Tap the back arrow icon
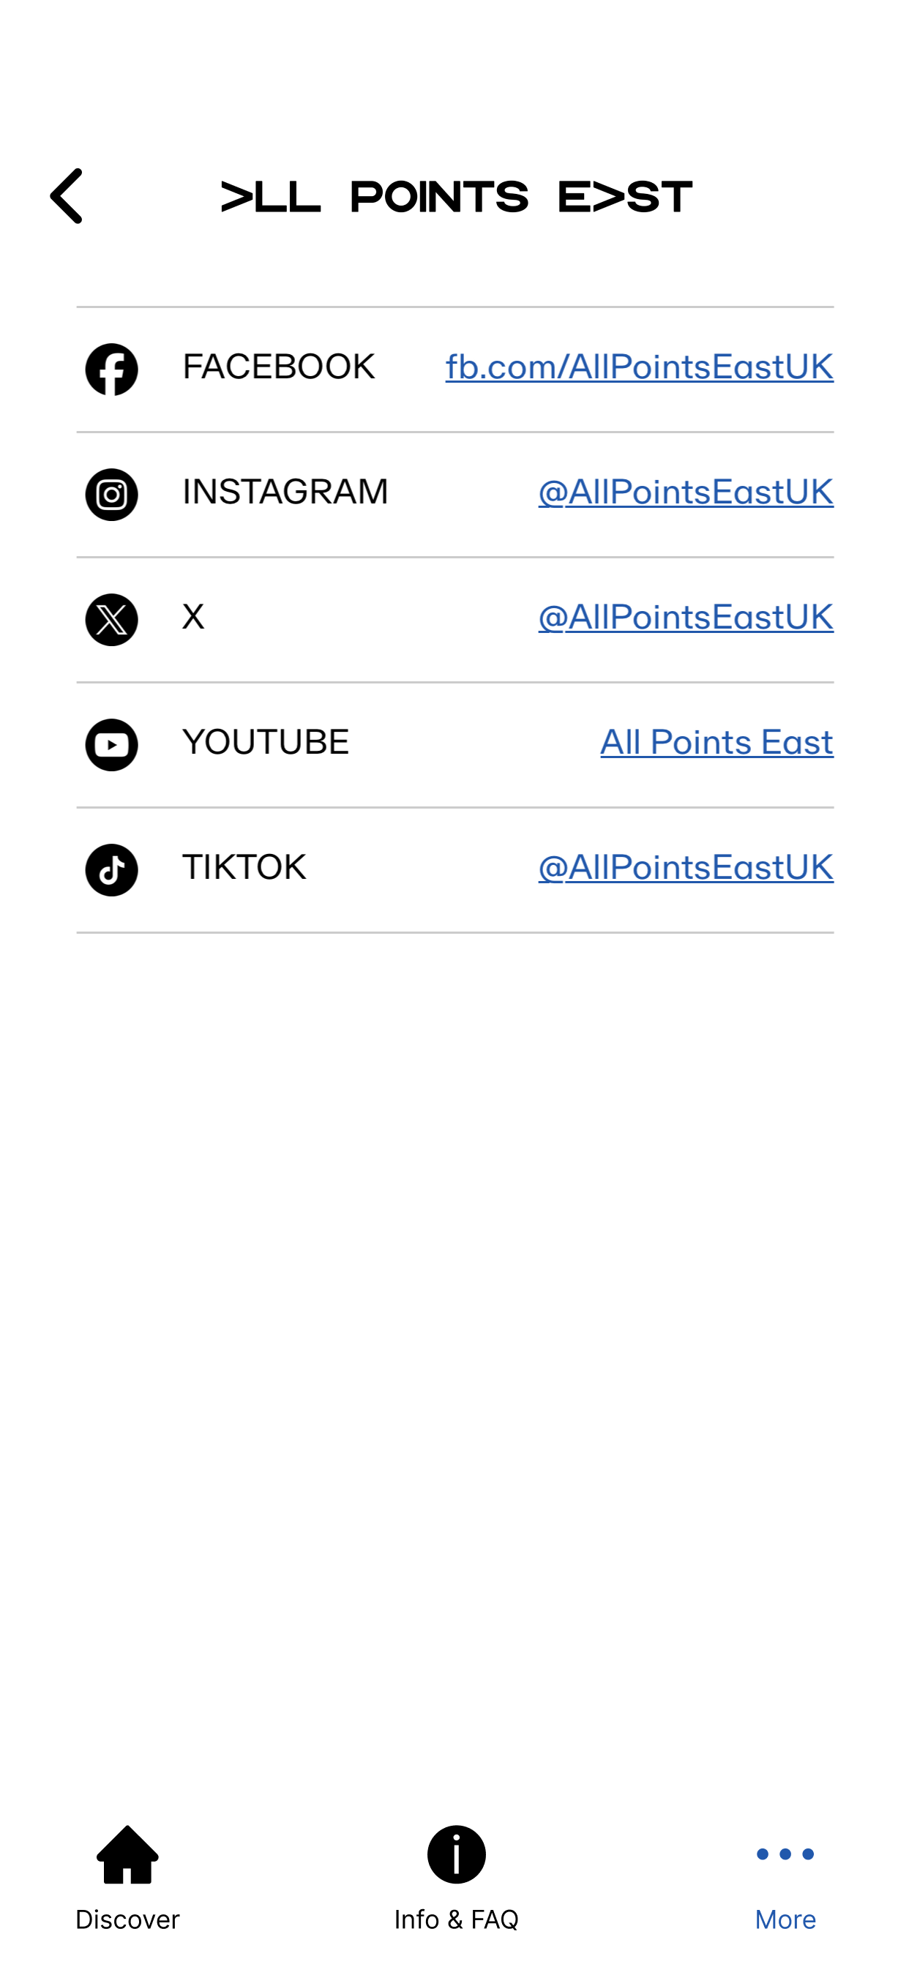This screenshot has height=1967, width=909. pyautogui.click(x=67, y=196)
